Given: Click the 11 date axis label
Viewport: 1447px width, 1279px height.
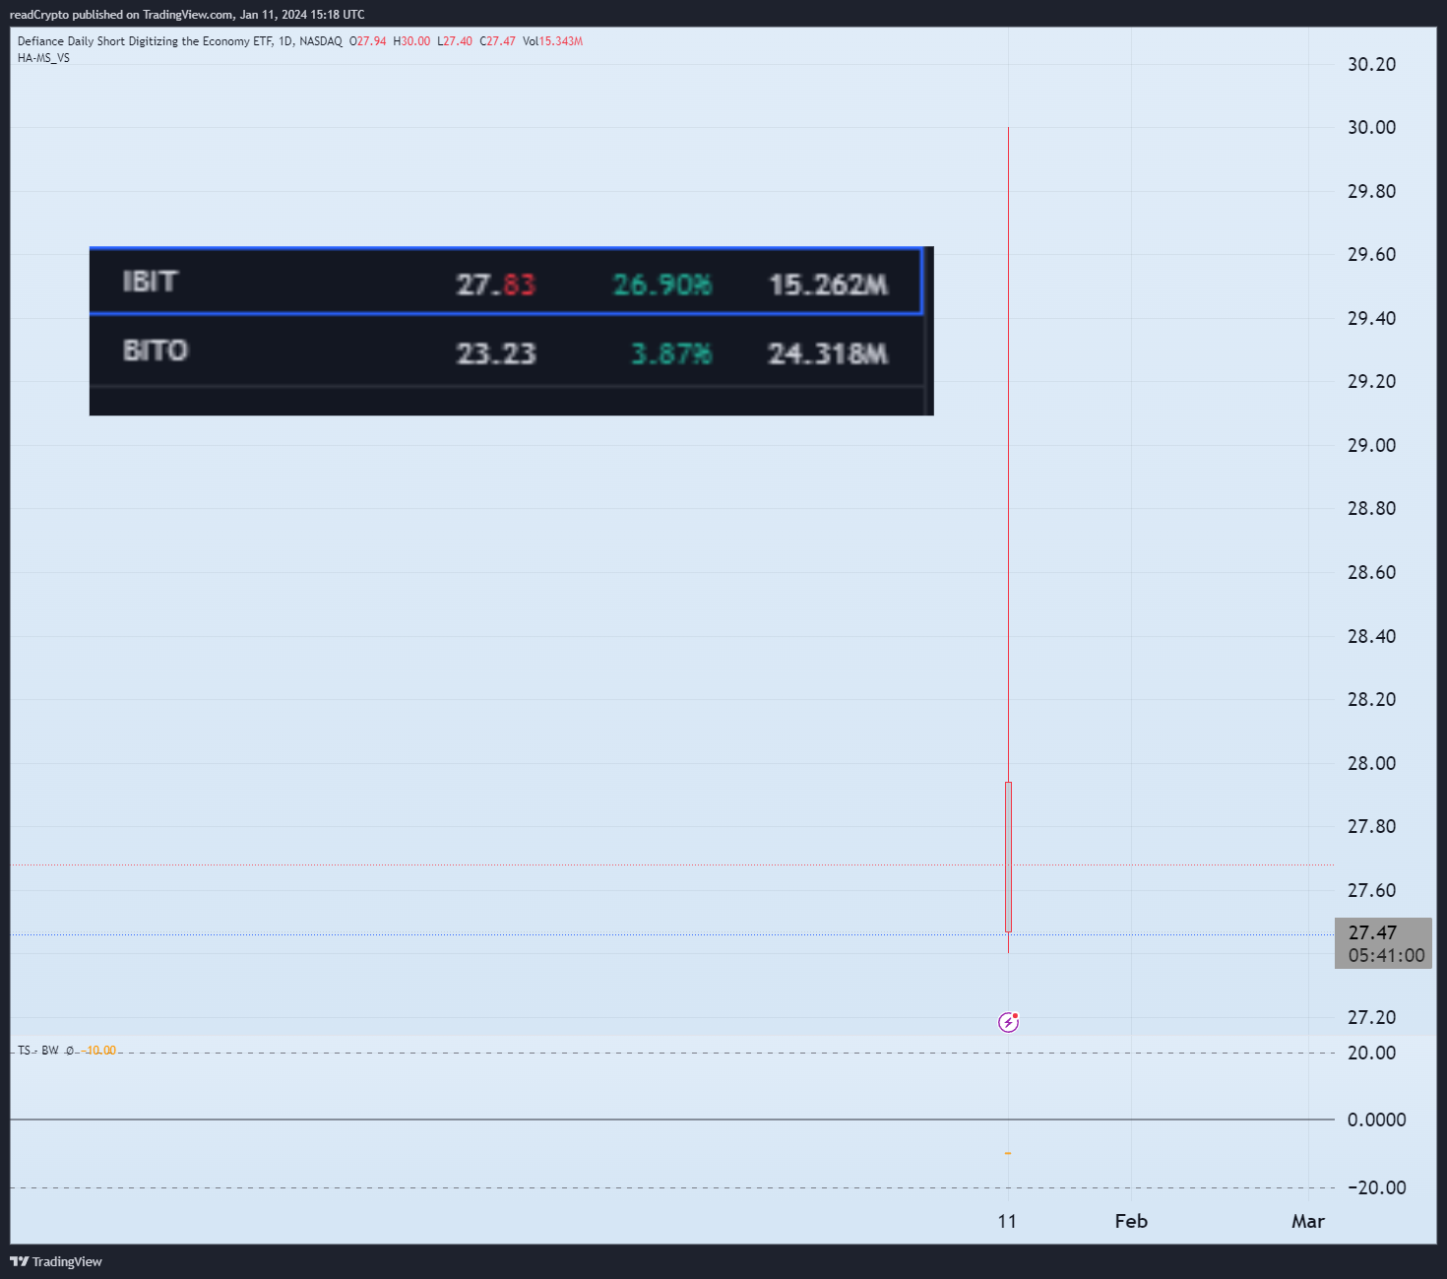Looking at the screenshot, I should point(1007,1221).
